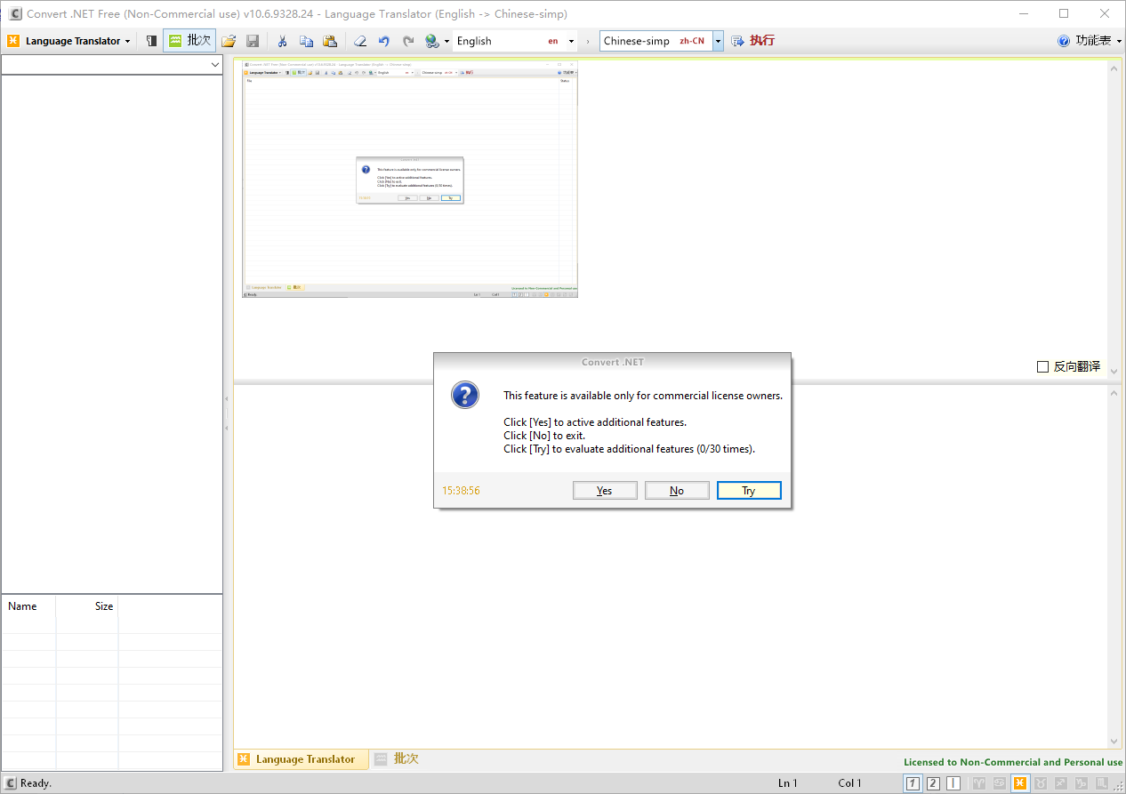
Task: Click the Redo arrow icon
Action: point(407,41)
